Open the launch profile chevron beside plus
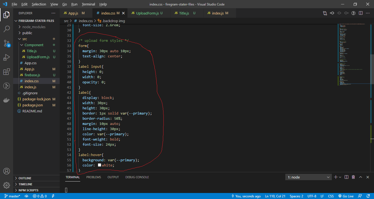Image resolution: width=374 pixels, height=199 pixels. (x=340, y=177)
